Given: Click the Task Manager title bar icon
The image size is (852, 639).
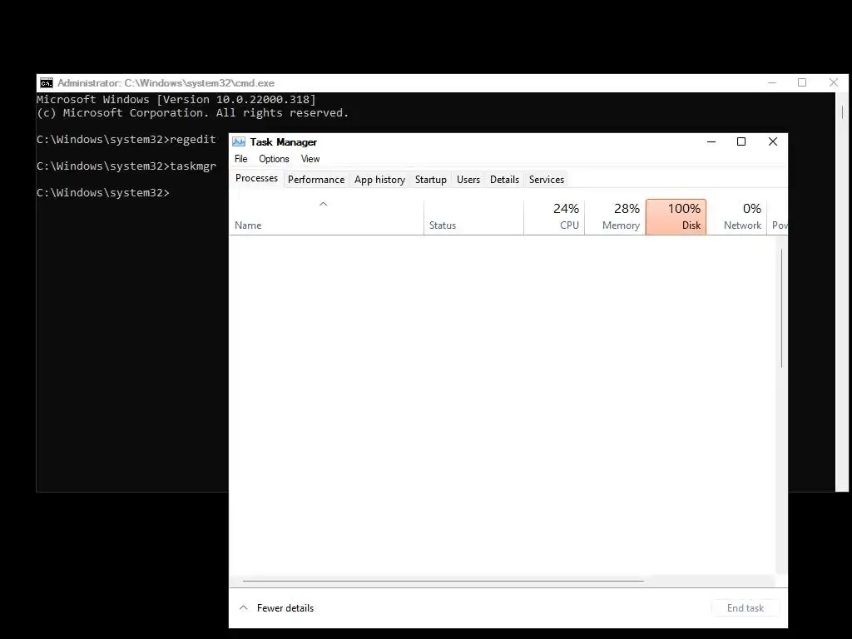Looking at the screenshot, I should 239,141.
